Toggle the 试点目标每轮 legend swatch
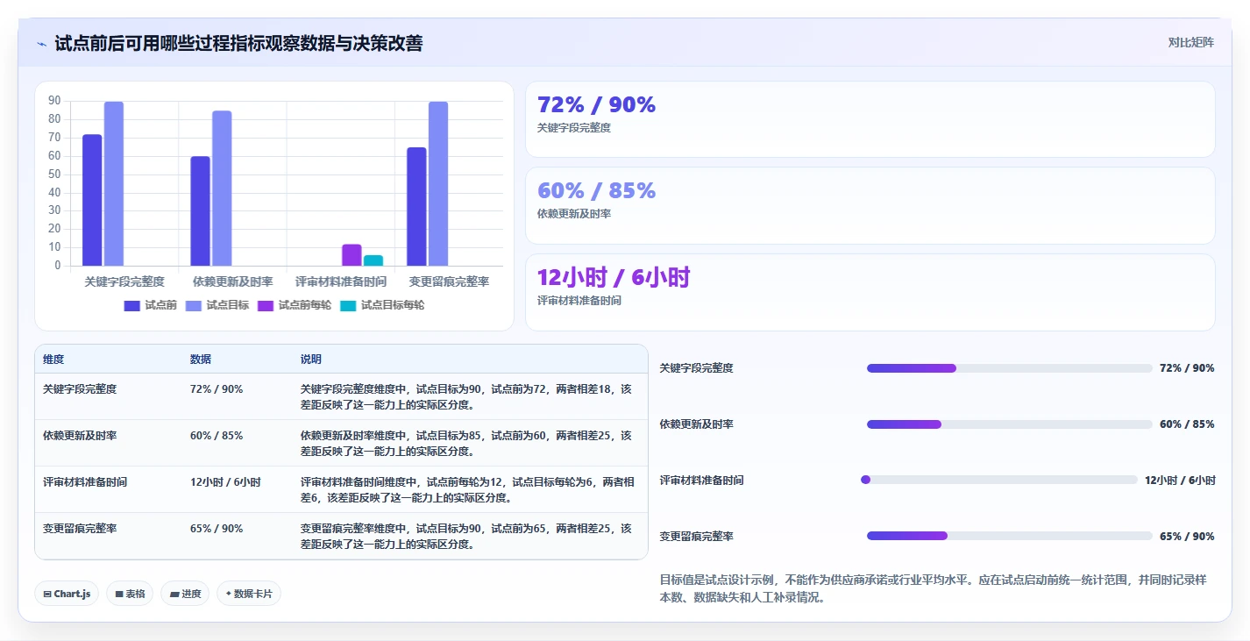 [x=348, y=305]
